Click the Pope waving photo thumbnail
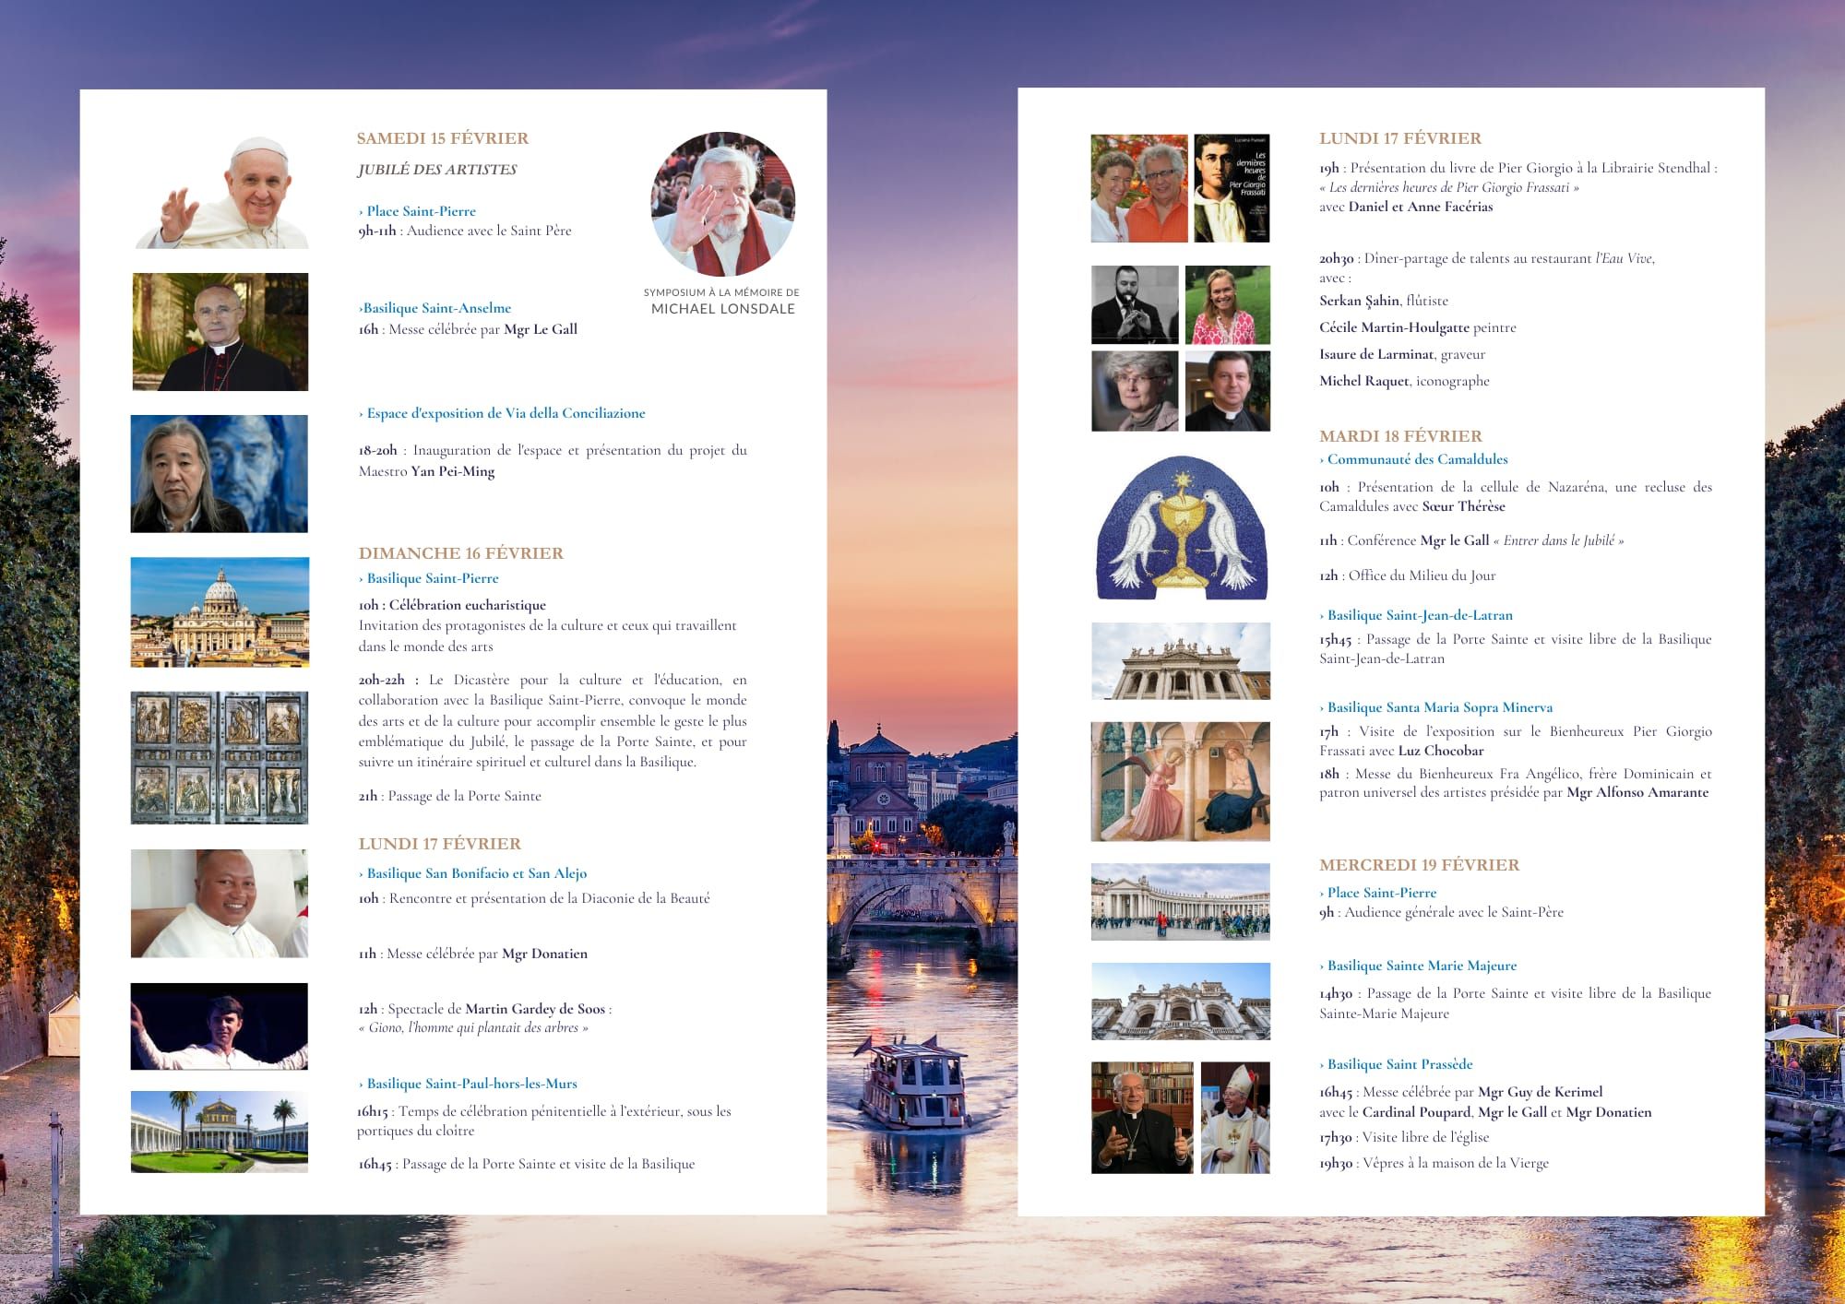 (222, 193)
